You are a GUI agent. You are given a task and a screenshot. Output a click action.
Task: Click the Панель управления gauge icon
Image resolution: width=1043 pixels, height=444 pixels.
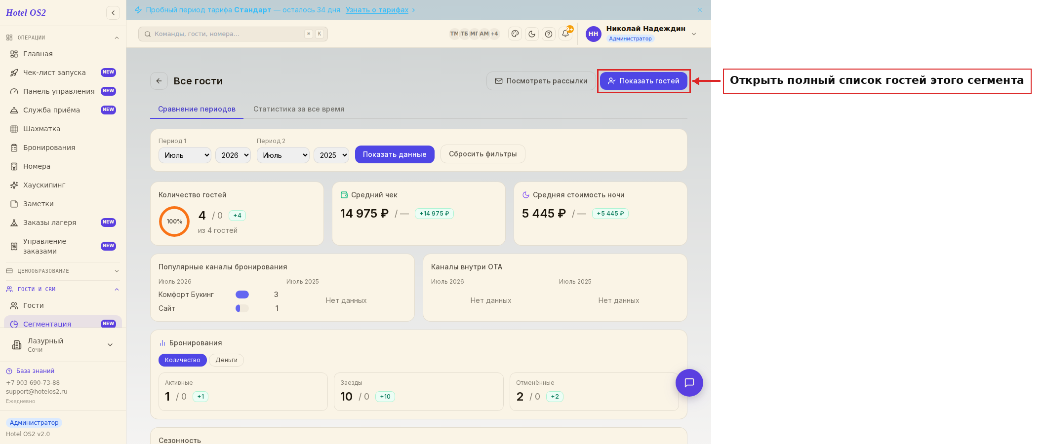[14, 91]
